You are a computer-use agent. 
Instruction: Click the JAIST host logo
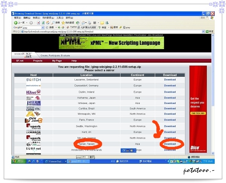(34, 103)
